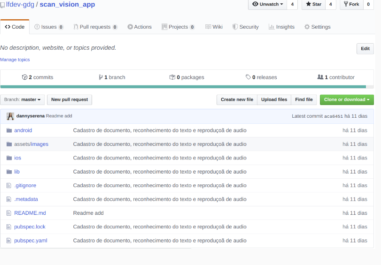Open the Readme add commit in README.md row
381x265 pixels.
tap(88, 213)
